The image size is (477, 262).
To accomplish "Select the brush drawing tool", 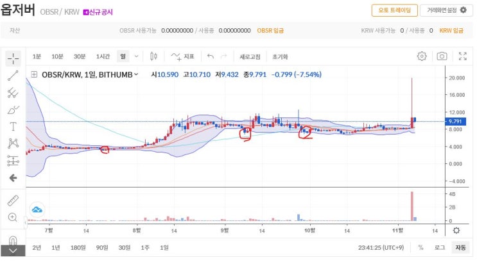I will click(13, 110).
